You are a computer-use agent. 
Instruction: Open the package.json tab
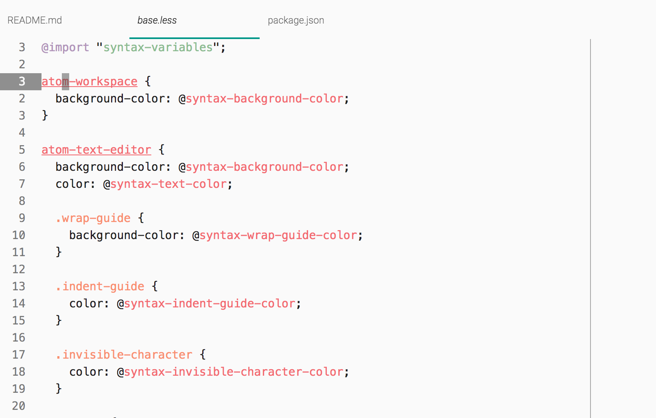[x=296, y=20]
